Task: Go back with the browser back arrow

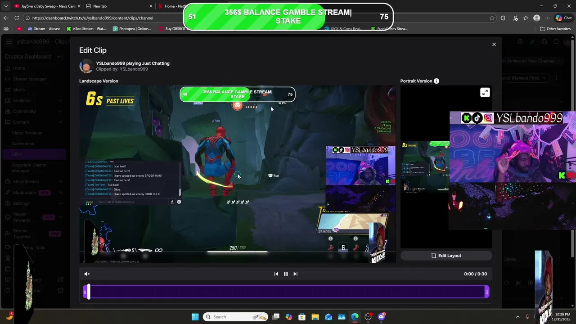Action: coord(6,18)
